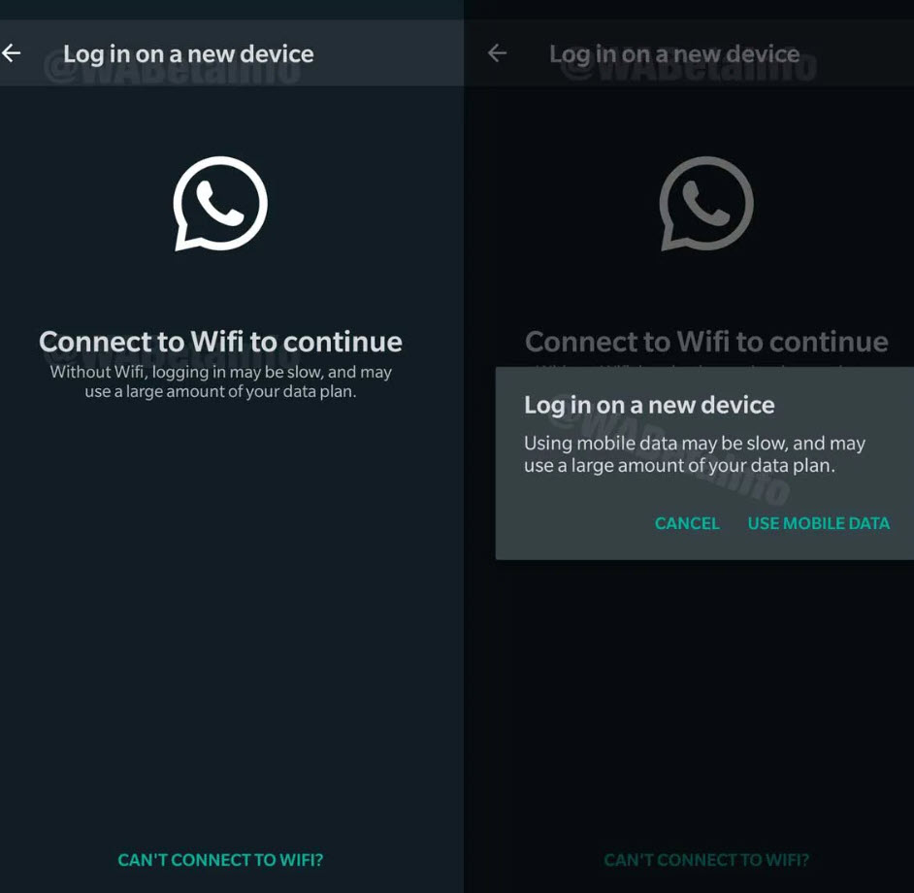The image size is (914, 893).
Task: Tap 'Without Wifi, logging in may be slow' text
Action: 220,381
